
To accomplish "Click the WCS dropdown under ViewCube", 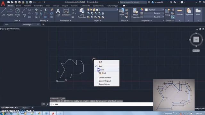I will pyautogui.click(x=196, y=50).
